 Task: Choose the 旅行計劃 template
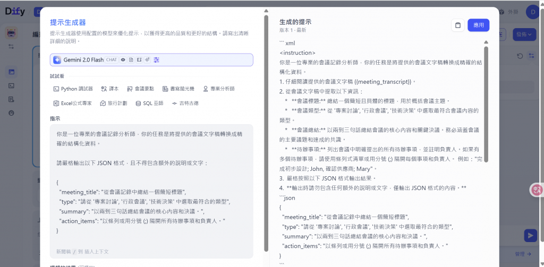[114, 104]
